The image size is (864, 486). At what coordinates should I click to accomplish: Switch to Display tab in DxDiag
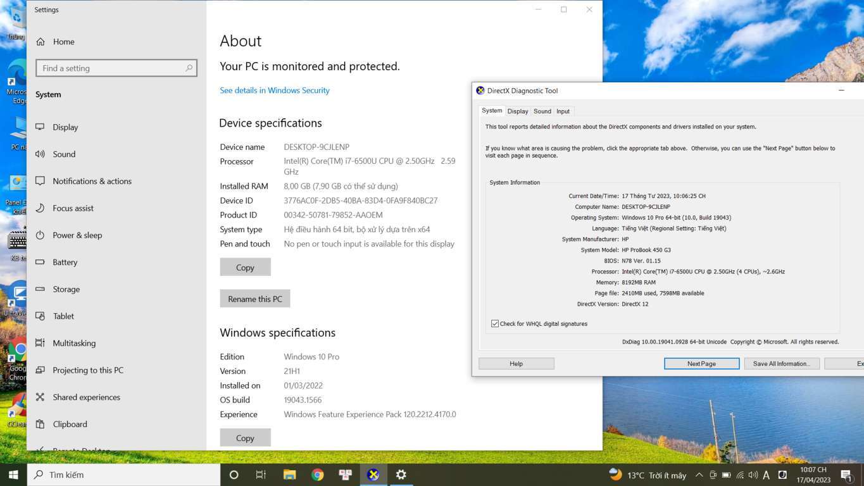click(518, 111)
